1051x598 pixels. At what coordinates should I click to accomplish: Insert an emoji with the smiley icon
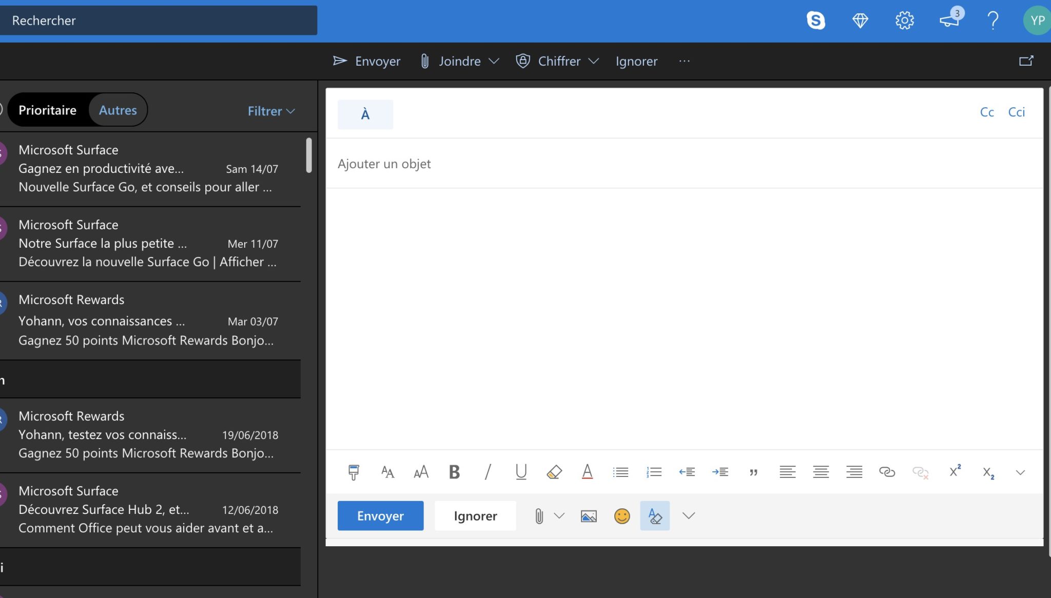pyautogui.click(x=621, y=516)
